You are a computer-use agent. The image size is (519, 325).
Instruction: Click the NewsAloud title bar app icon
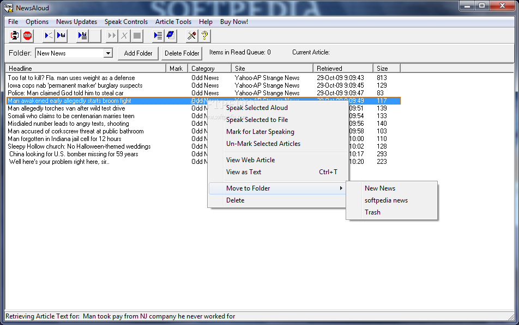(x=9, y=8)
